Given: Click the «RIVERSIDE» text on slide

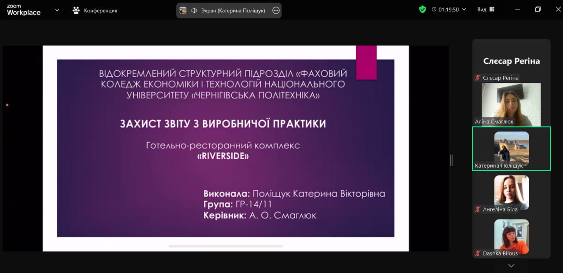Looking at the screenshot, I should coord(223,156).
